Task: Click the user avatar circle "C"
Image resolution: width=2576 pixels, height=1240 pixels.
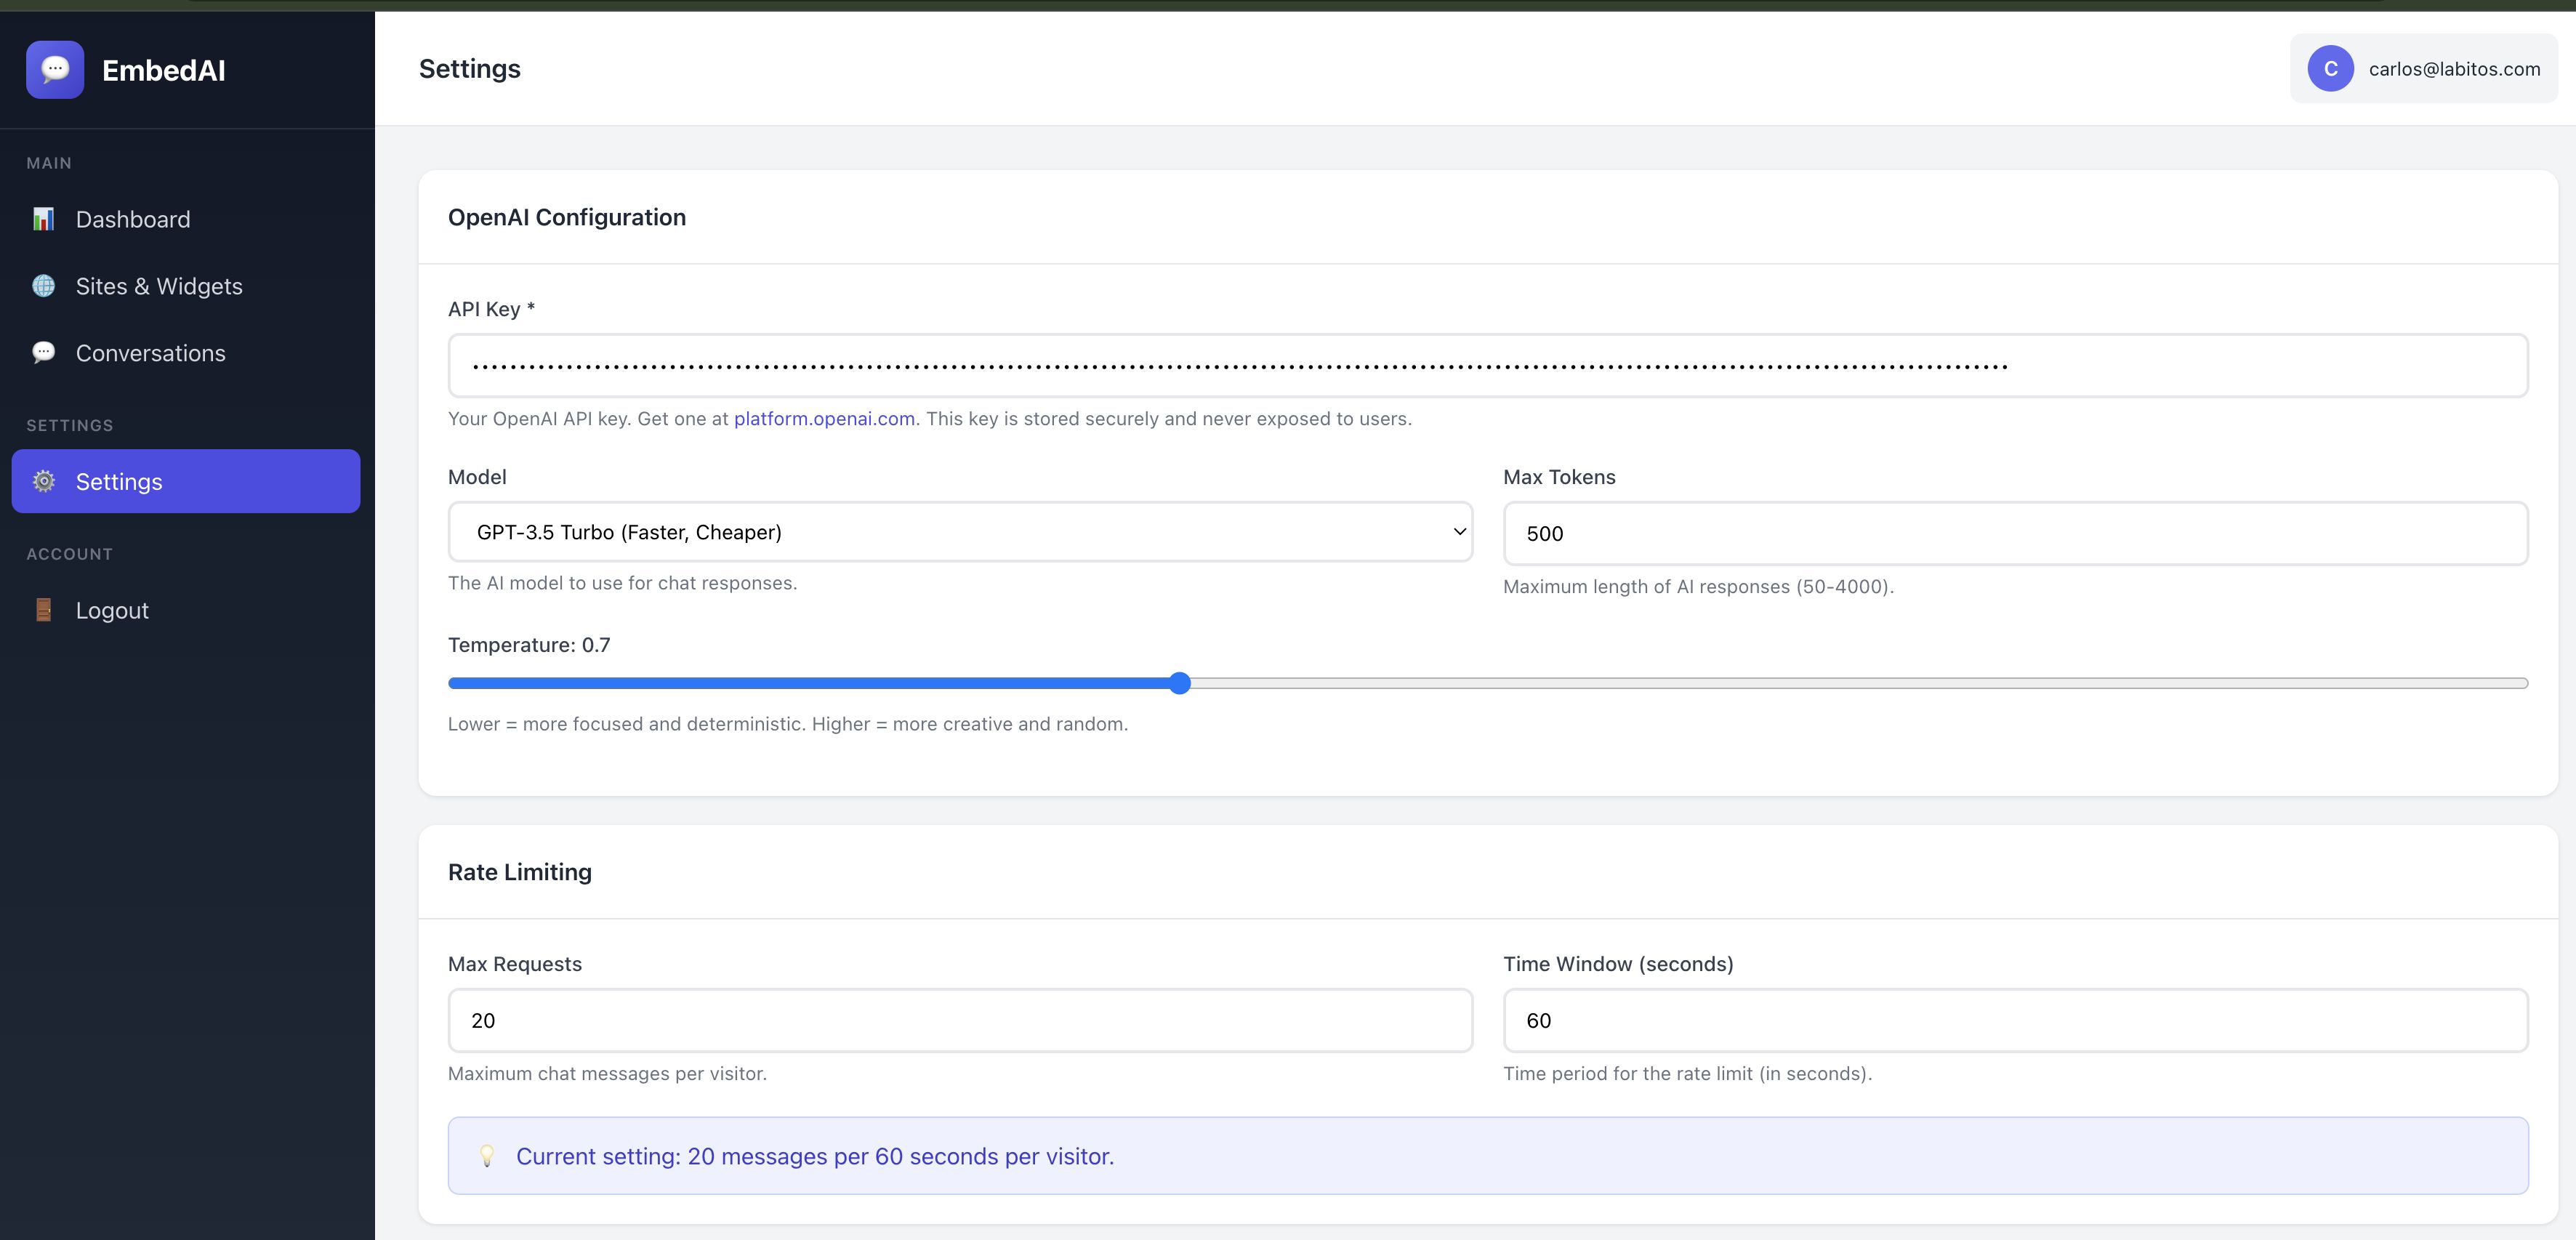Action: point(2330,69)
